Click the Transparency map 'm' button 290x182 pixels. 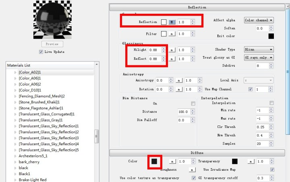(251, 161)
